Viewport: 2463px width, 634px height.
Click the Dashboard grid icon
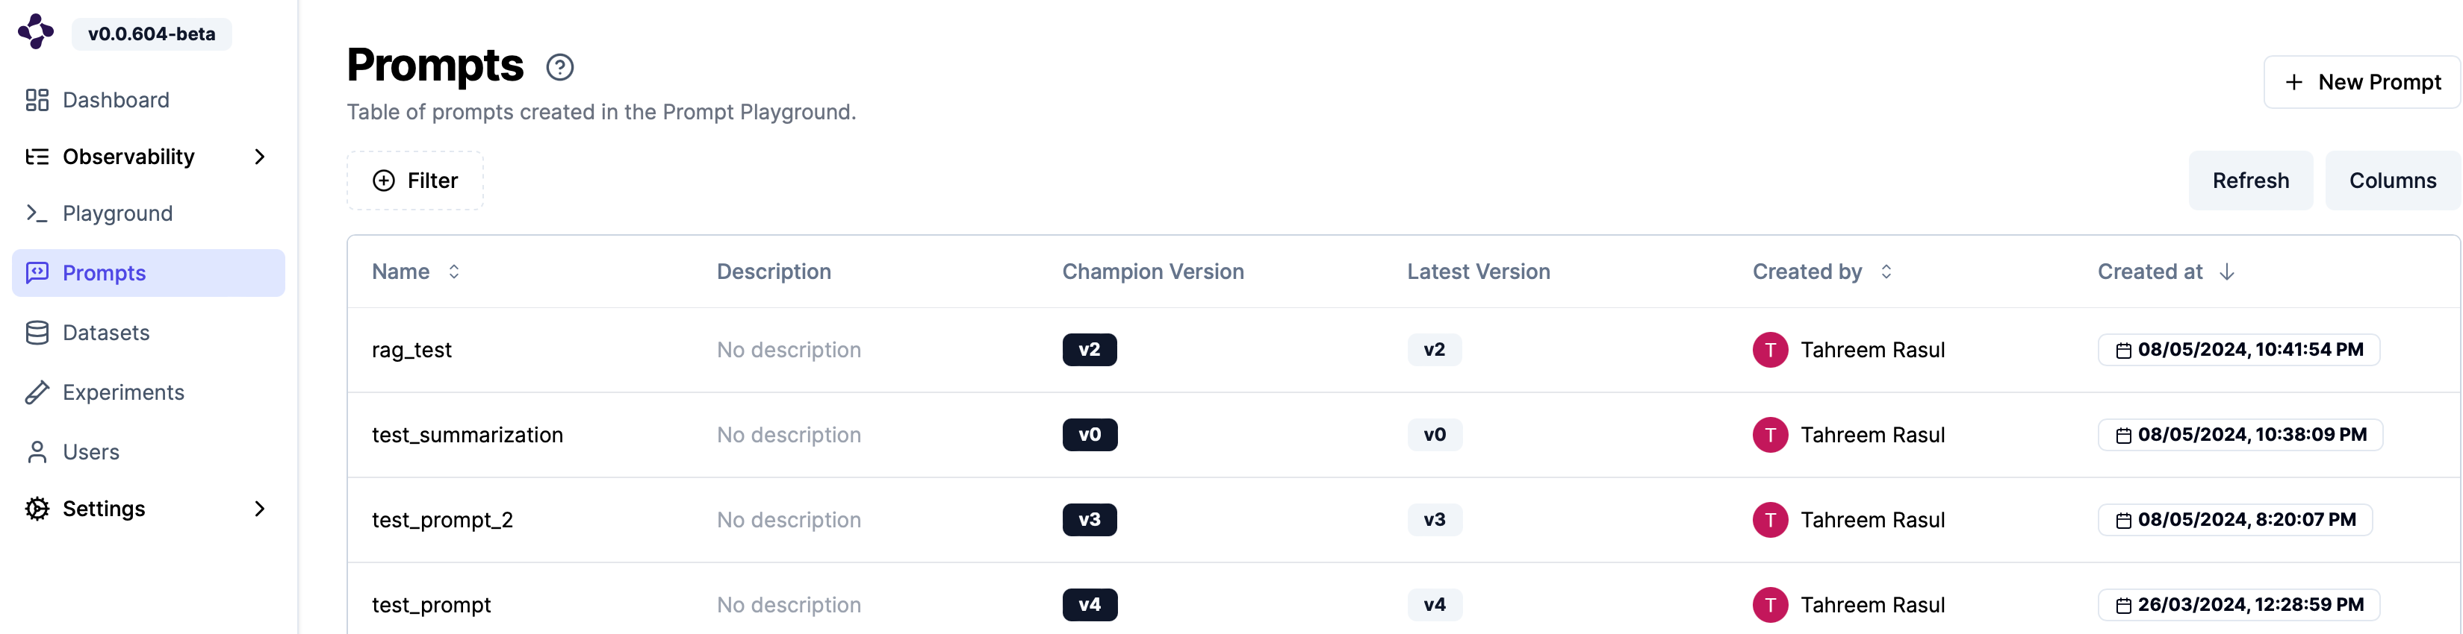37,100
